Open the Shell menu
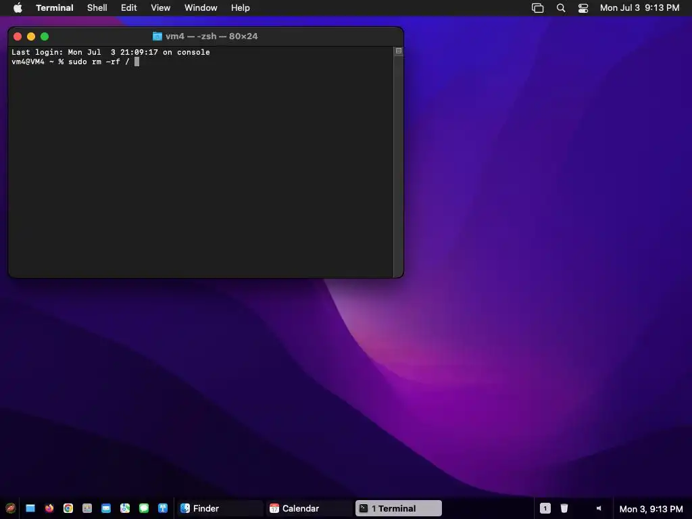The width and height of the screenshot is (692, 519). coord(97,8)
